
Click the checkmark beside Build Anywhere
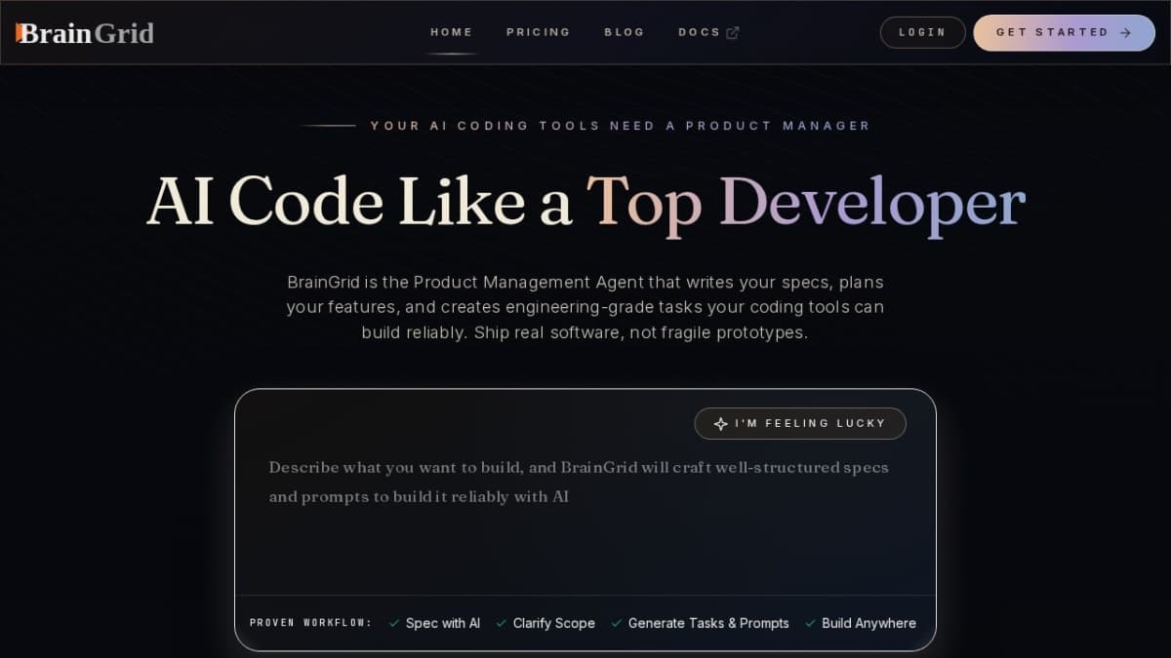810,624
